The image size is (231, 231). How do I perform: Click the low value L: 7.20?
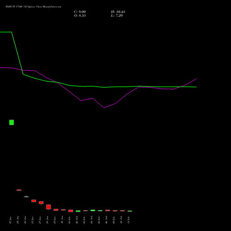coord(117,16)
